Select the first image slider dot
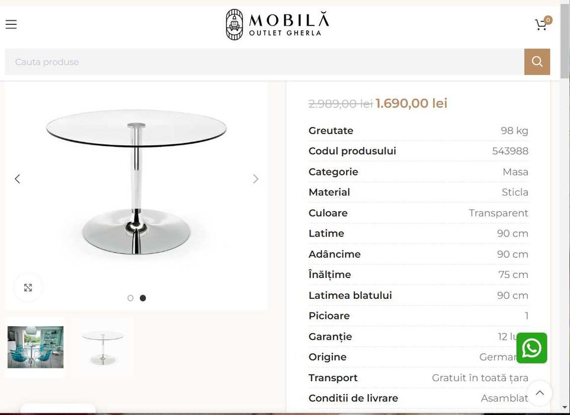The image size is (570, 415). 130,298
